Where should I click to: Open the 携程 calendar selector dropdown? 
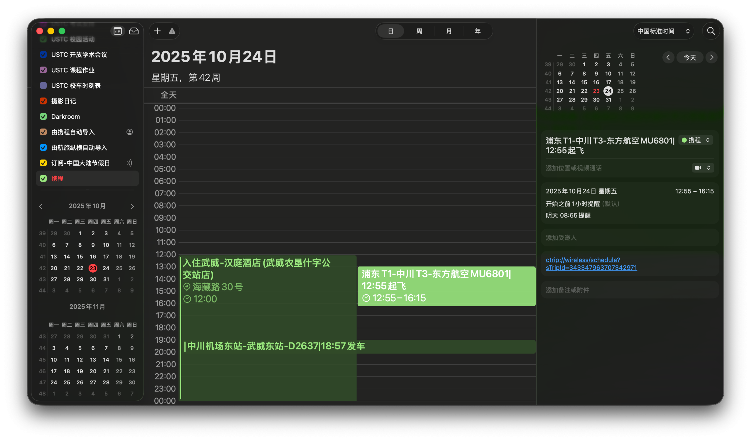696,140
